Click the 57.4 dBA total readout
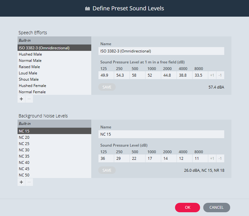 216,87
